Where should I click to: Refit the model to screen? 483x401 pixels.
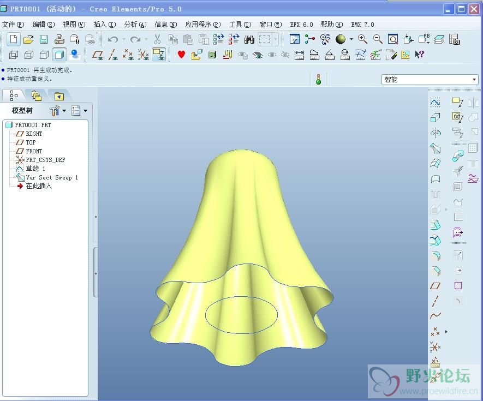click(393, 39)
